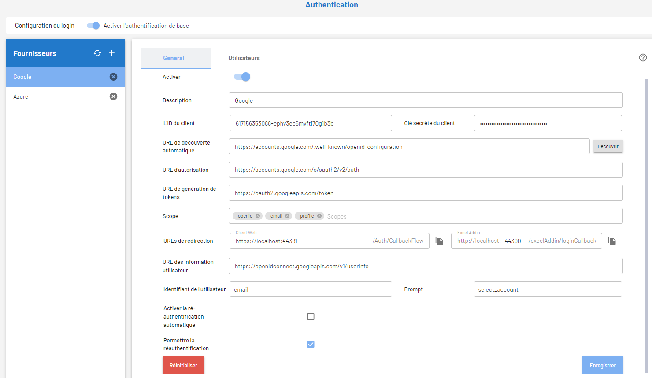Select Azure in the providers list
This screenshot has height=378, width=652.
pos(21,96)
